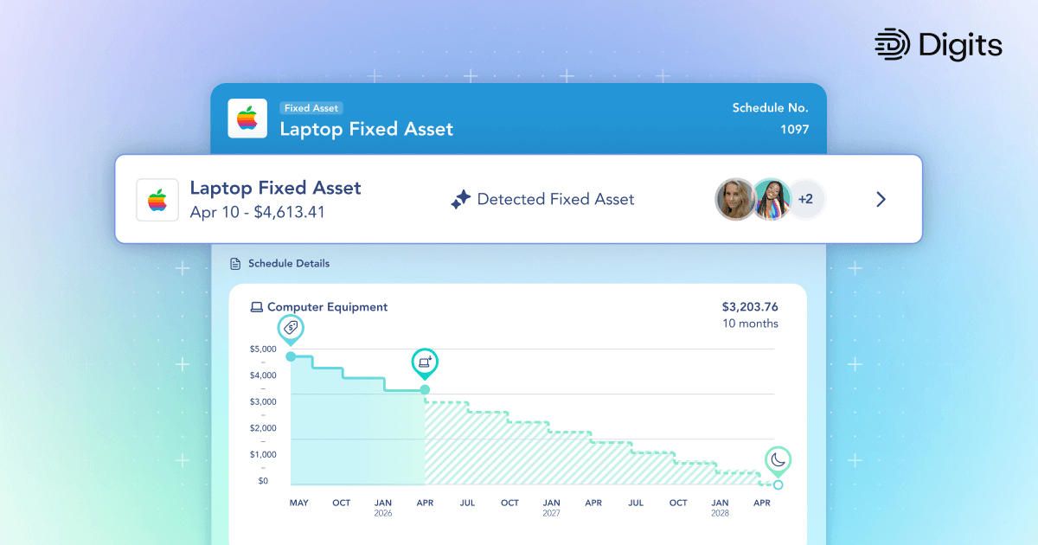Select the moon marker at chart end
Image resolution: width=1038 pixels, height=545 pixels.
(x=778, y=461)
